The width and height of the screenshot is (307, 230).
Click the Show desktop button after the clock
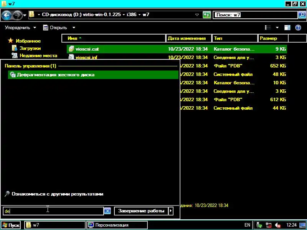click(x=303, y=225)
